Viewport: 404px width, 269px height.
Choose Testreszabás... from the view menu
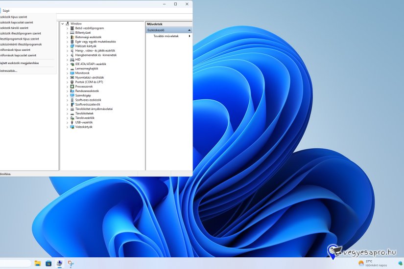[9, 71]
